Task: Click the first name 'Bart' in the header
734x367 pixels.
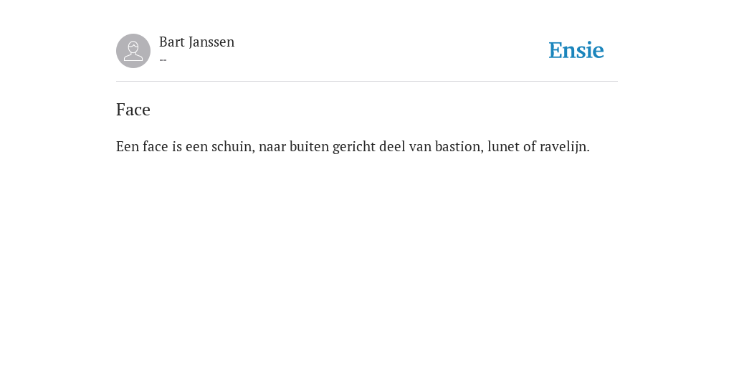Action: coord(172,42)
